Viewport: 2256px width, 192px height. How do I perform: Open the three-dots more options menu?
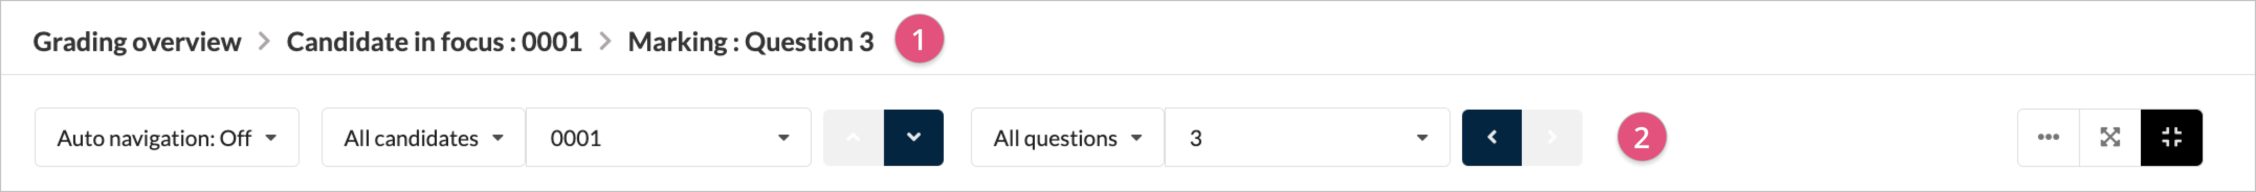[2049, 137]
